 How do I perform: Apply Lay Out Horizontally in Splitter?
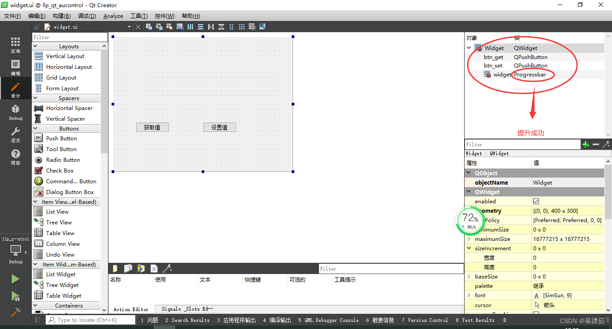tap(211, 27)
